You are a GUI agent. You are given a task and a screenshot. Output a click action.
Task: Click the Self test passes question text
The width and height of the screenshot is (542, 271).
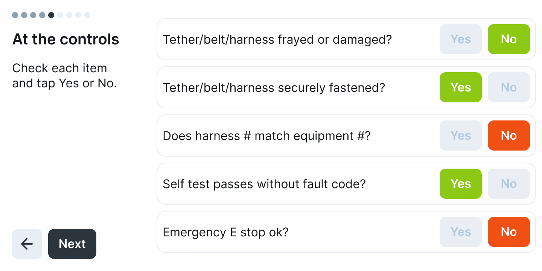(264, 184)
